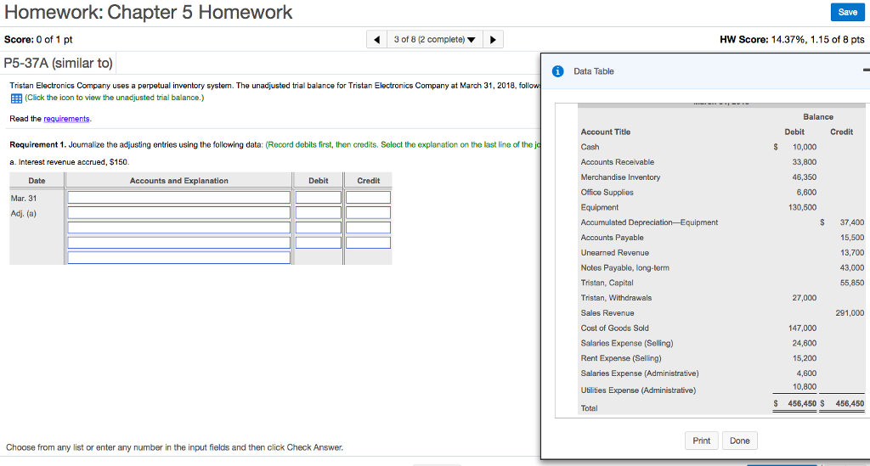Click the fourth row Debit input box
Image resolution: width=870 pixels, height=466 pixels.
tap(319, 242)
